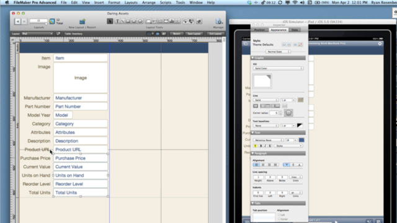Click the Purchase Price label
Viewport: 397px width, 223px height.
tap(35, 159)
